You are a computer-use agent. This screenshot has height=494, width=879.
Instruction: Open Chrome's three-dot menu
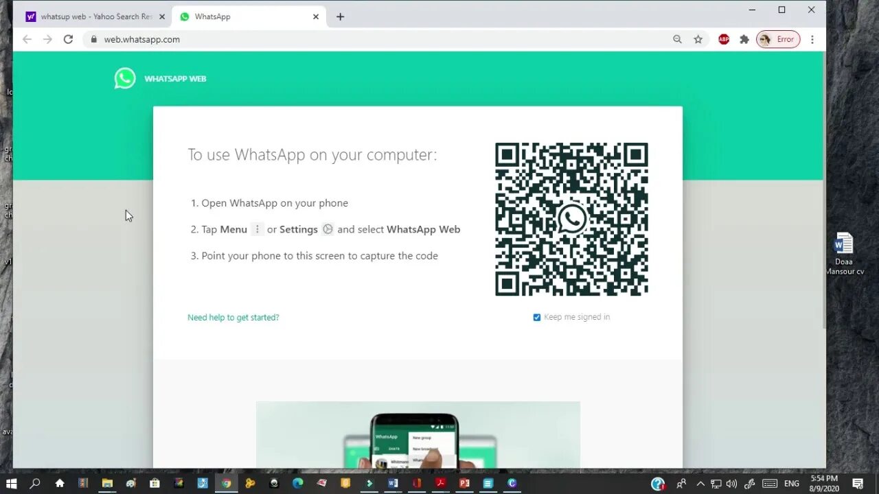pos(812,39)
